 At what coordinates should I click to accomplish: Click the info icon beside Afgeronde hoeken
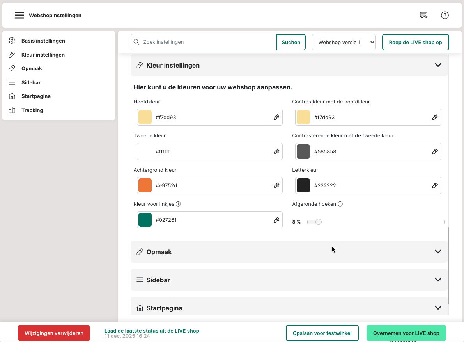pos(340,204)
